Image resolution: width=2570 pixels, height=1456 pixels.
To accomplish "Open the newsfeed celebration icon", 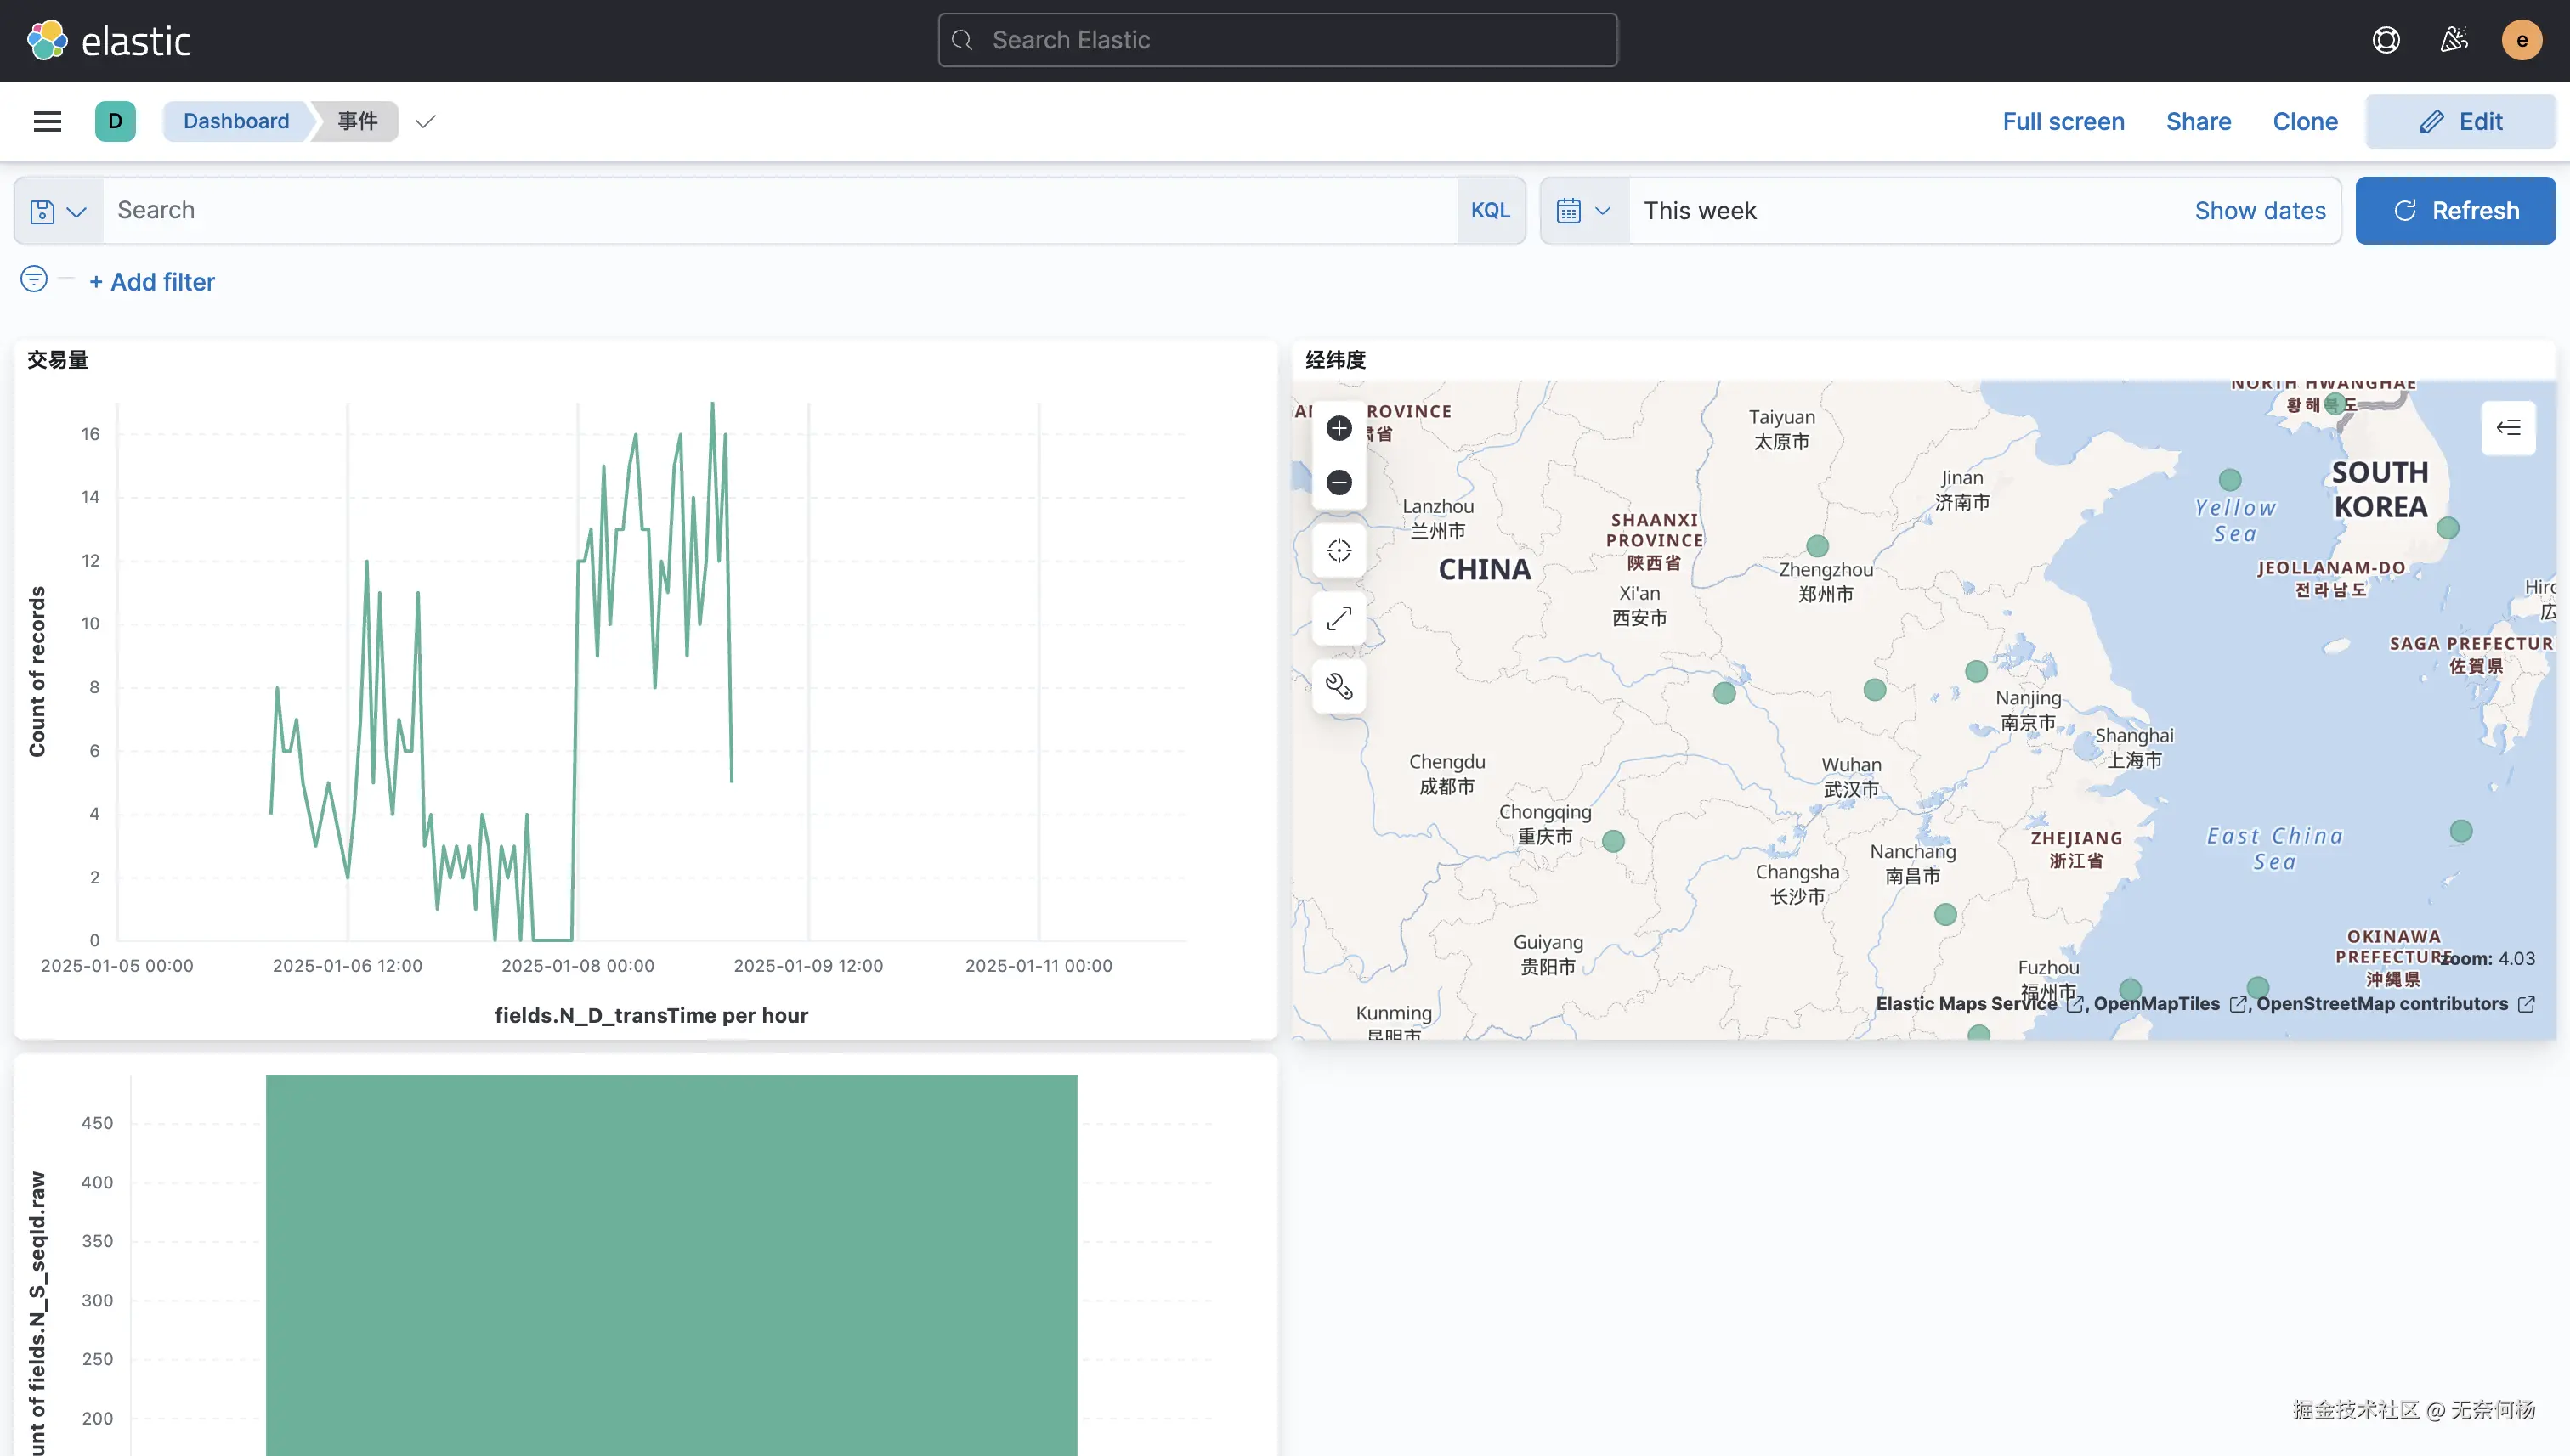I will pos(2454,40).
